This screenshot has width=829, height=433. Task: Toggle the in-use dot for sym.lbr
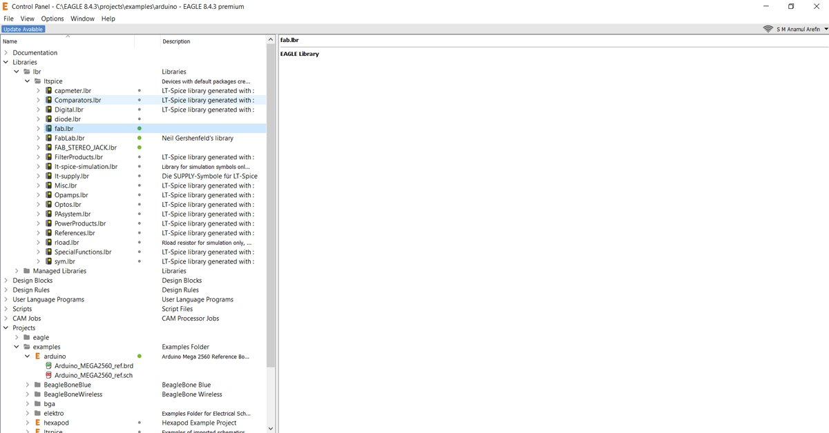point(140,261)
